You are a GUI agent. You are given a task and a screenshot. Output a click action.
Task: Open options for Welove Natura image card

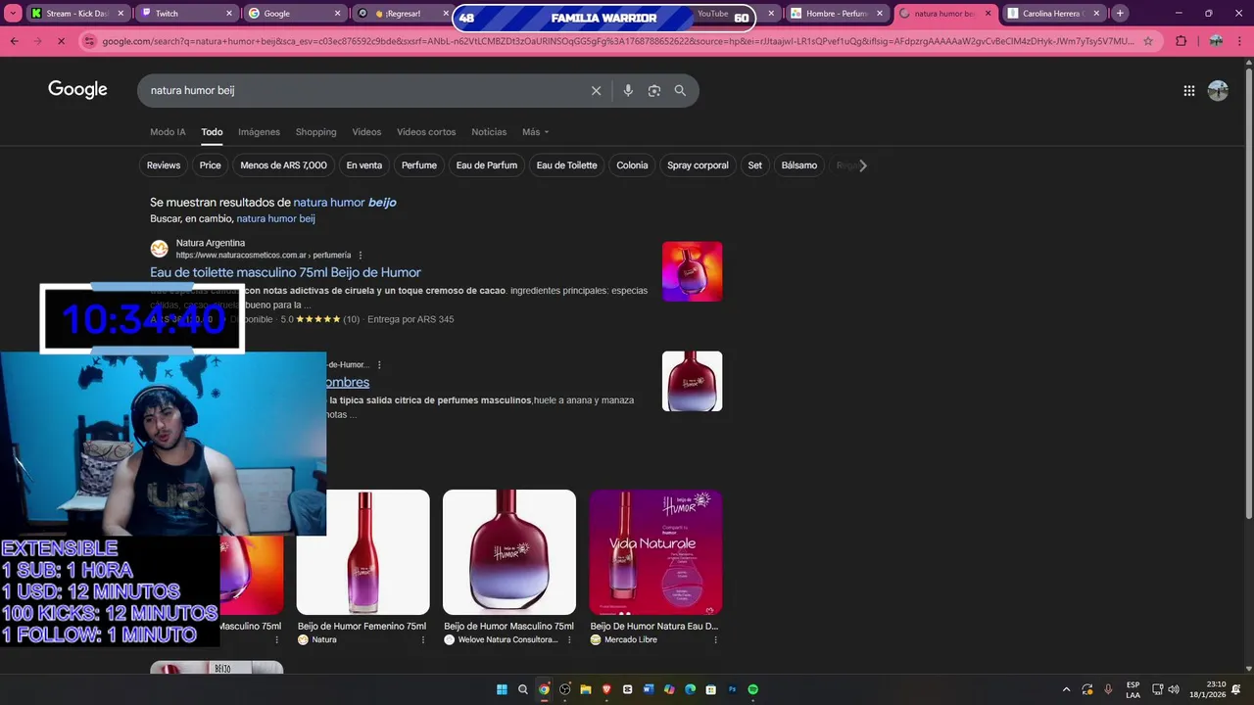pyautogui.click(x=568, y=639)
